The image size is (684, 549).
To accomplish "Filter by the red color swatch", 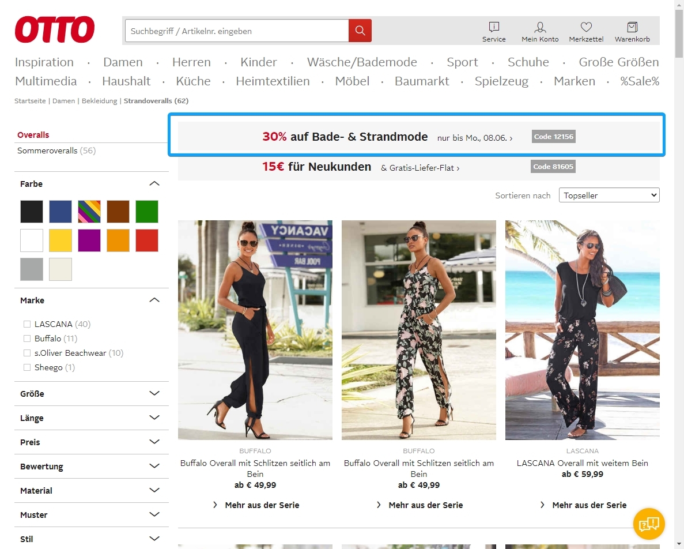I will pyautogui.click(x=147, y=240).
